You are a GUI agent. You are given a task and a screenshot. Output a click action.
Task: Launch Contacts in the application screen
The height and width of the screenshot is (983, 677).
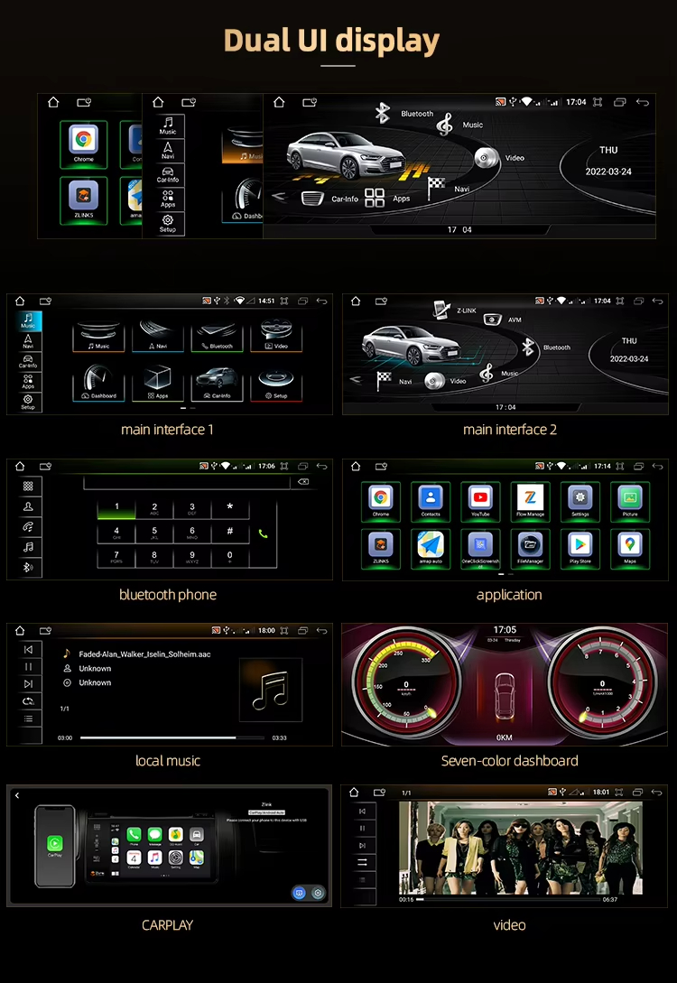coord(431,502)
